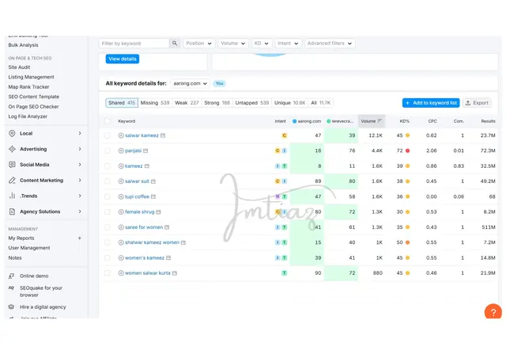
Task: Open the aarong.com domain selector
Action: (190, 83)
